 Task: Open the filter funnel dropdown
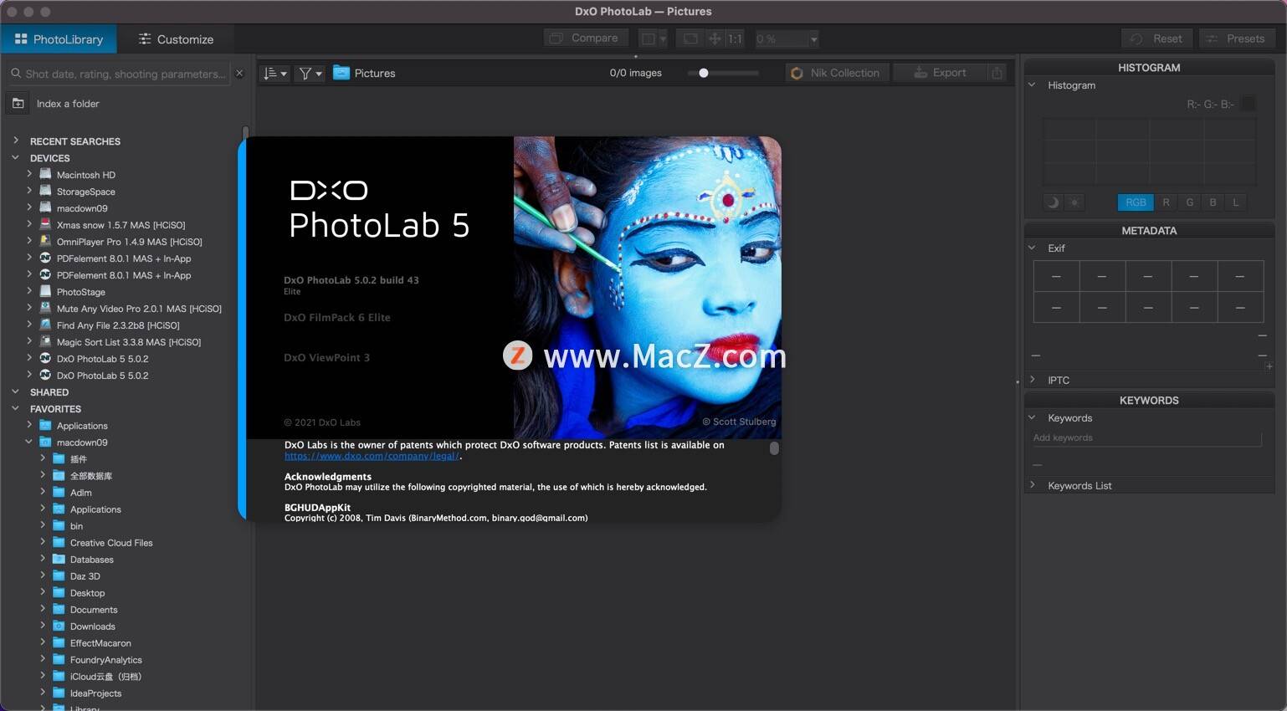click(310, 74)
